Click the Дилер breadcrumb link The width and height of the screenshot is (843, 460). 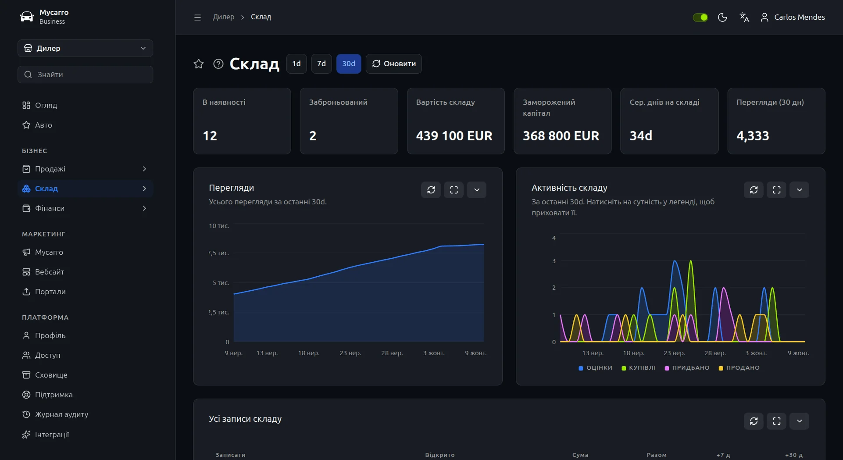[x=224, y=17]
